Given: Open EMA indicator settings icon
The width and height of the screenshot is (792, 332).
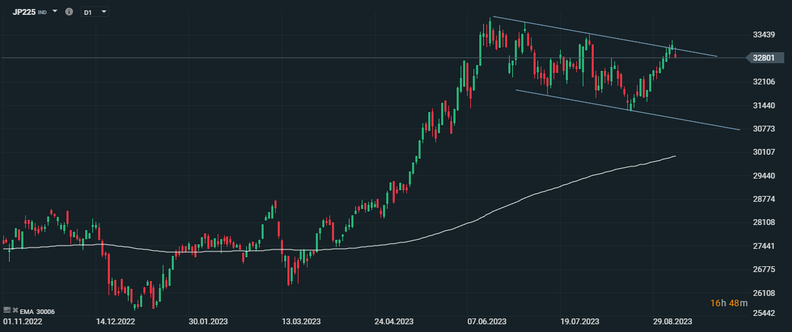Looking at the screenshot, I should tap(7, 311).
